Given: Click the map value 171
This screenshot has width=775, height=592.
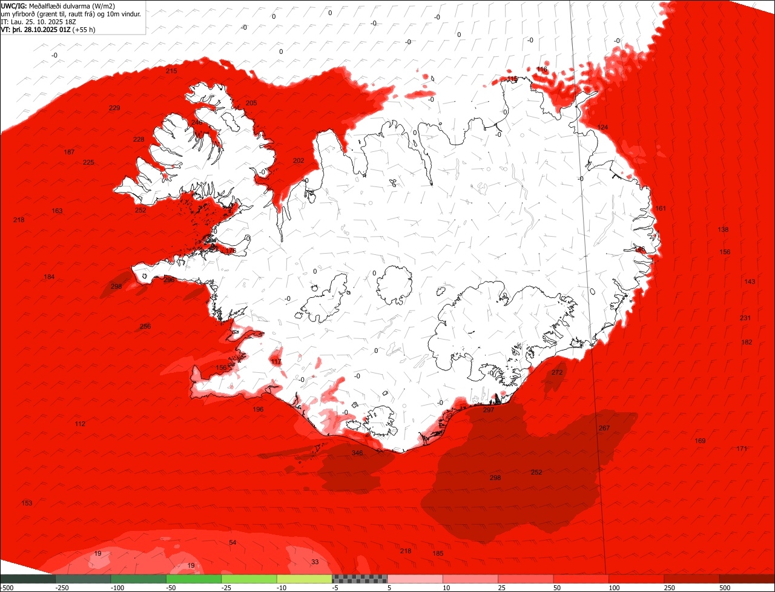Looking at the screenshot, I should pyautogui.click(x=742, y=449).
